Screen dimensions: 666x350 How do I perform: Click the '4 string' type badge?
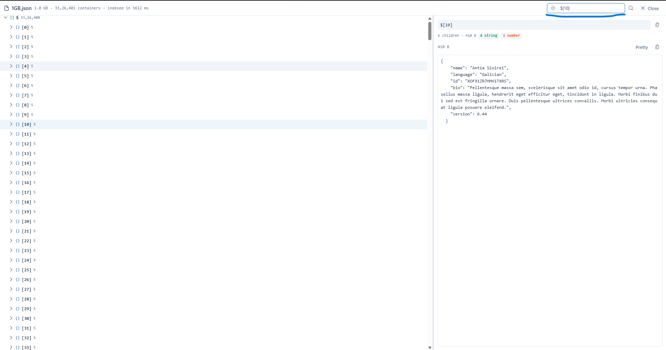489,36
